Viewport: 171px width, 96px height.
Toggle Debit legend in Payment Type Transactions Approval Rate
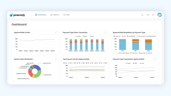pos(135,63)
